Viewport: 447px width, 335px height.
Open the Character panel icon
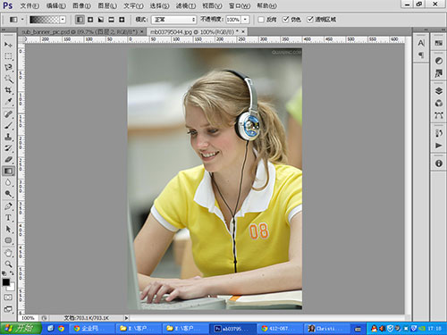point(421,43)
